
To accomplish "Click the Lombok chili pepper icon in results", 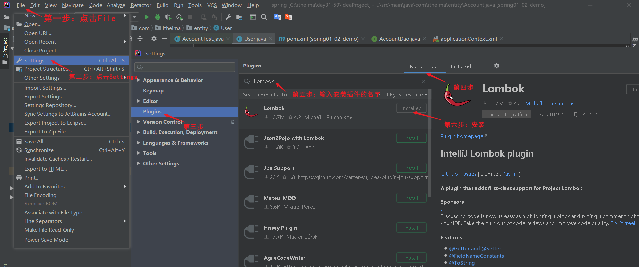I will (x=251, y=112).
